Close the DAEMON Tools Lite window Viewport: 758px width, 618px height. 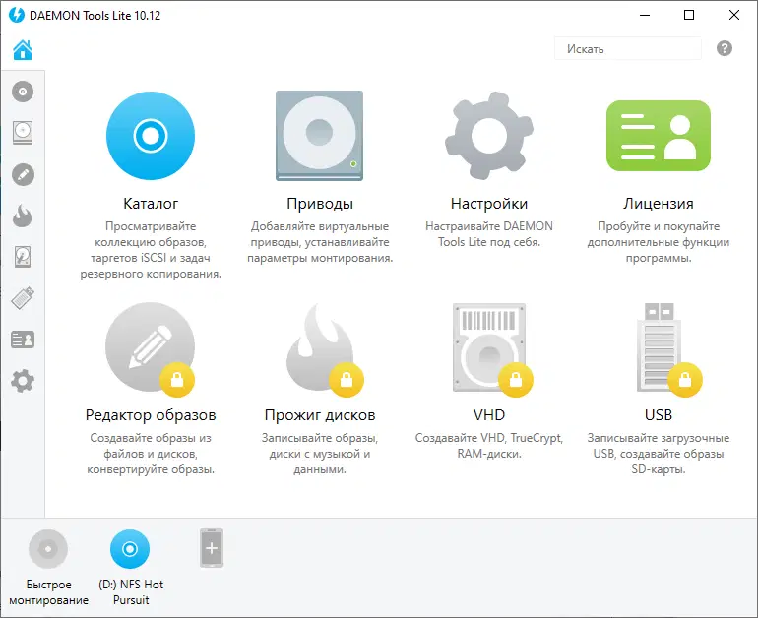[733, 15]
